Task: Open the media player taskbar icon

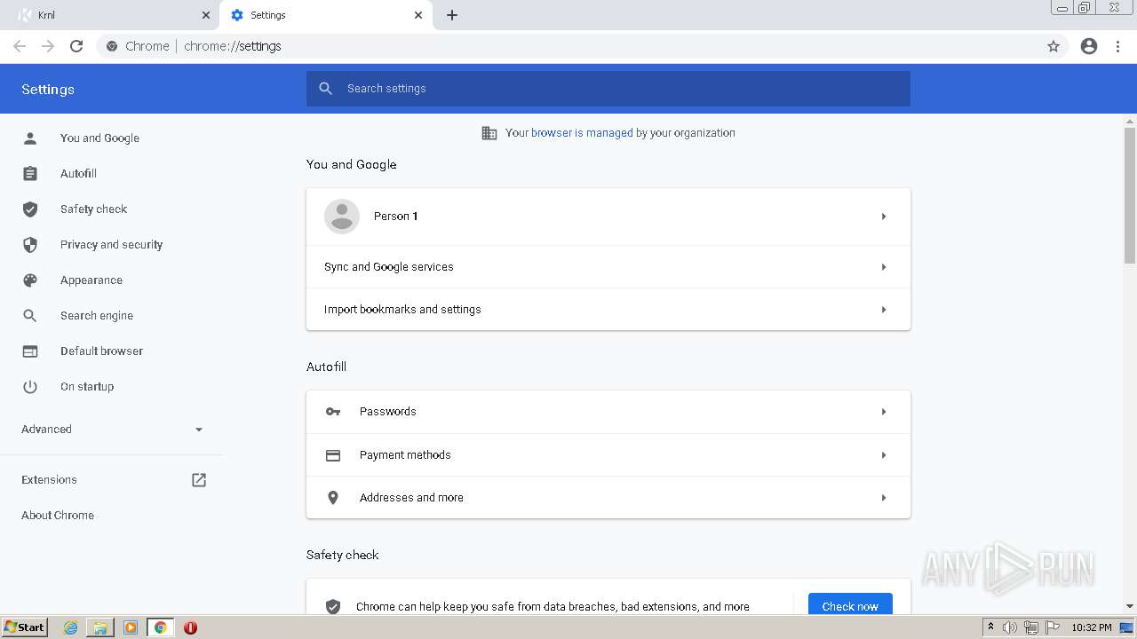Action: [131, 627]
